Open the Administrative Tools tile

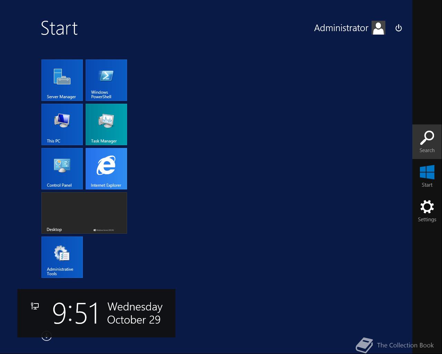[x=62, y=257]
